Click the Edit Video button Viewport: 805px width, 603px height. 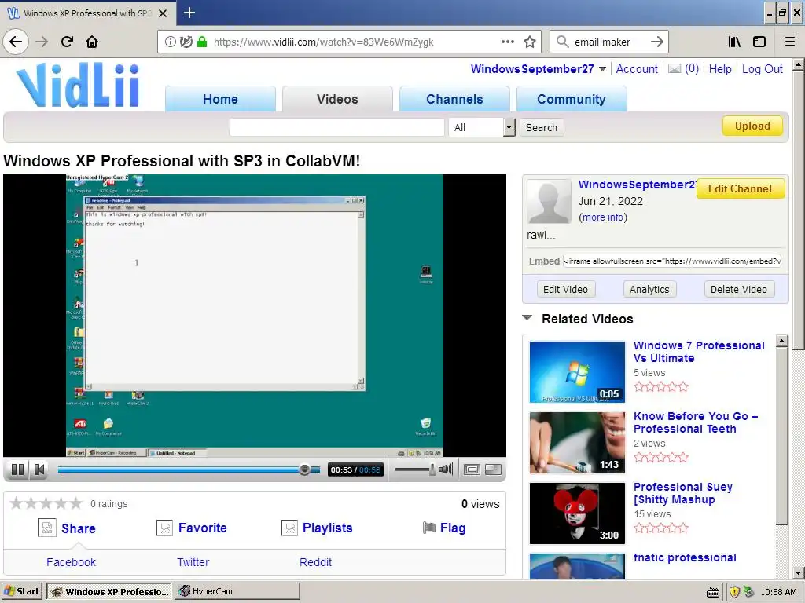click(x=565, y=289)
